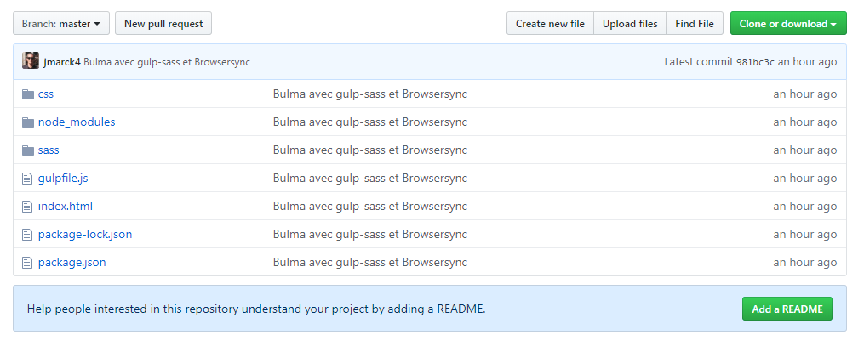This screenshot has width=864, height=352.
Task: Click the Upload files button
Action: (x=630, y=23)
